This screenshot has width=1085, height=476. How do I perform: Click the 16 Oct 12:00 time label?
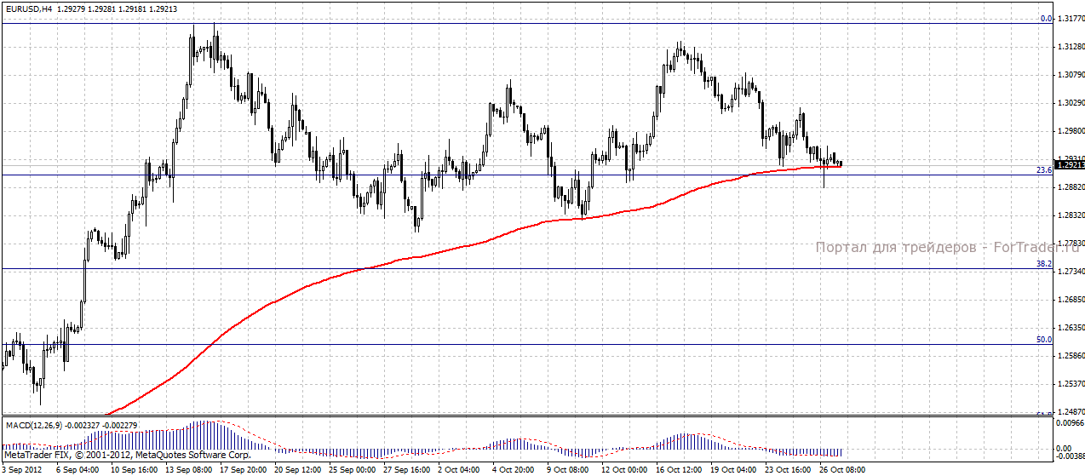pyautogui.click(x=680, y=469)
